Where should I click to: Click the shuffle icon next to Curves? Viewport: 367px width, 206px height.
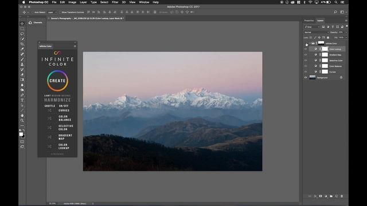tap(49, 110)
